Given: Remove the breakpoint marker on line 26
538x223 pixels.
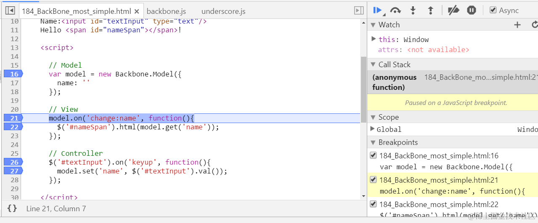Looking at the screenshot, I should pos(13,162).
